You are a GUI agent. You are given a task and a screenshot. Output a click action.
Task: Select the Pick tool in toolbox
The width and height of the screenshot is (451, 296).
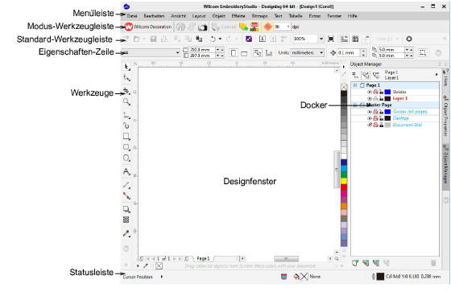tap(126, 67)
